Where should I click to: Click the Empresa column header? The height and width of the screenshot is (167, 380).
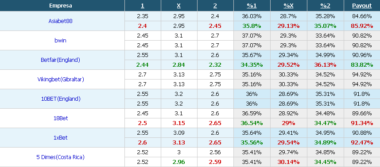(61, 6)
